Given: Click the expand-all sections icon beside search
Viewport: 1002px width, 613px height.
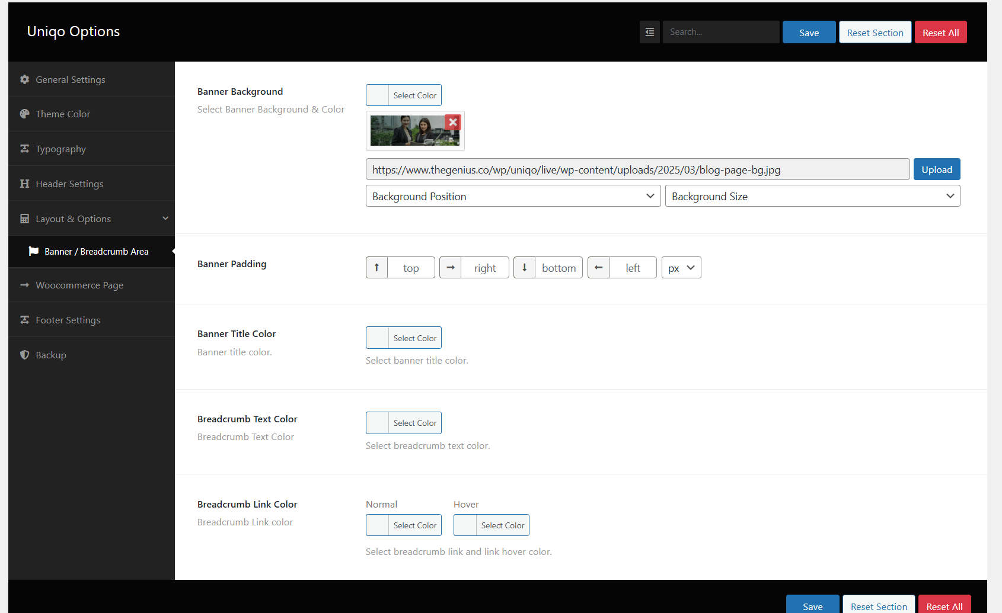Looking at the screenshot, I should coord(649,32).
